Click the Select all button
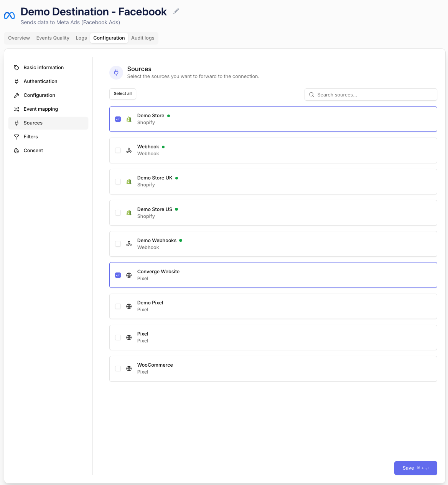 pos(123,94)
